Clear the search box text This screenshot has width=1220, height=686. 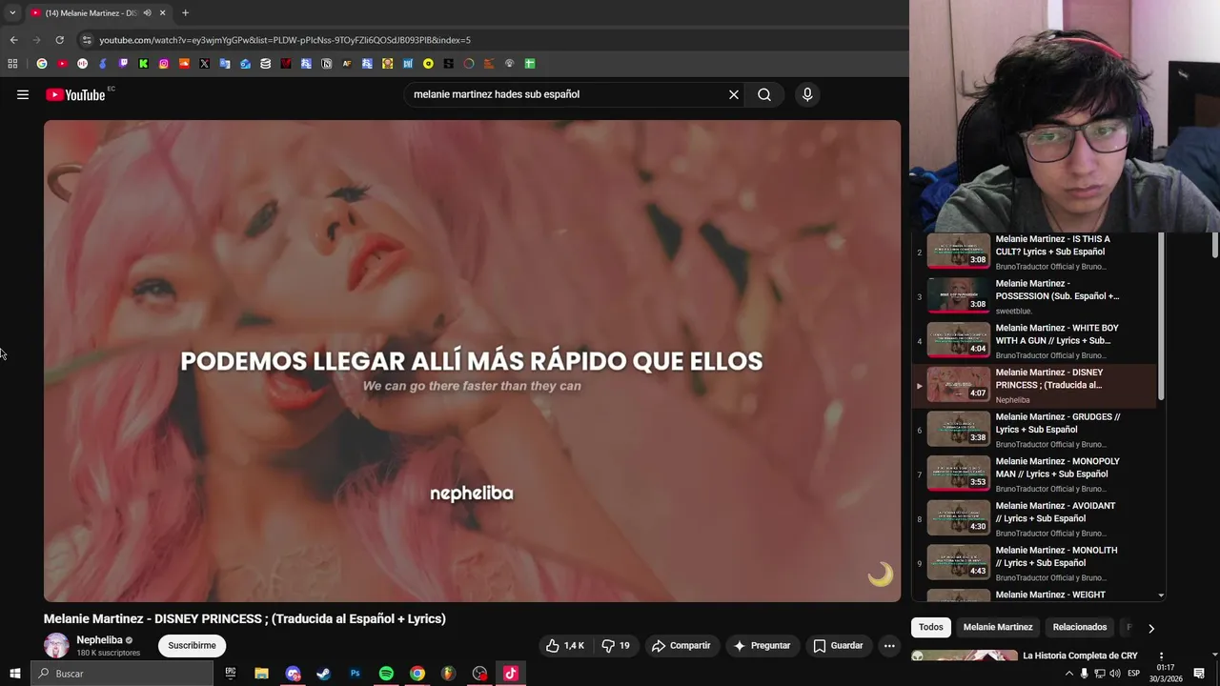coord(734,94)
